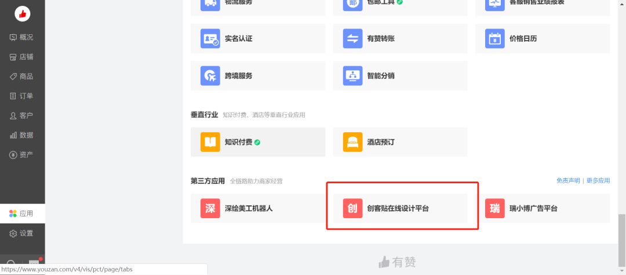Open the 客户 customers menu
This screenshot has height=275, width=626.
click(x=23, y=115)
